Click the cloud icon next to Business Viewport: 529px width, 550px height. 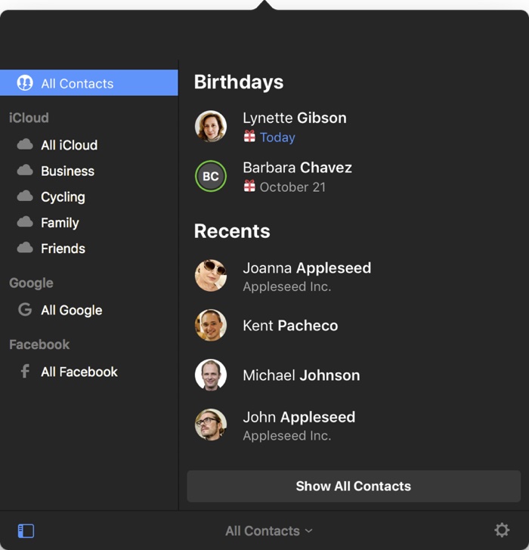coord(25,170)
